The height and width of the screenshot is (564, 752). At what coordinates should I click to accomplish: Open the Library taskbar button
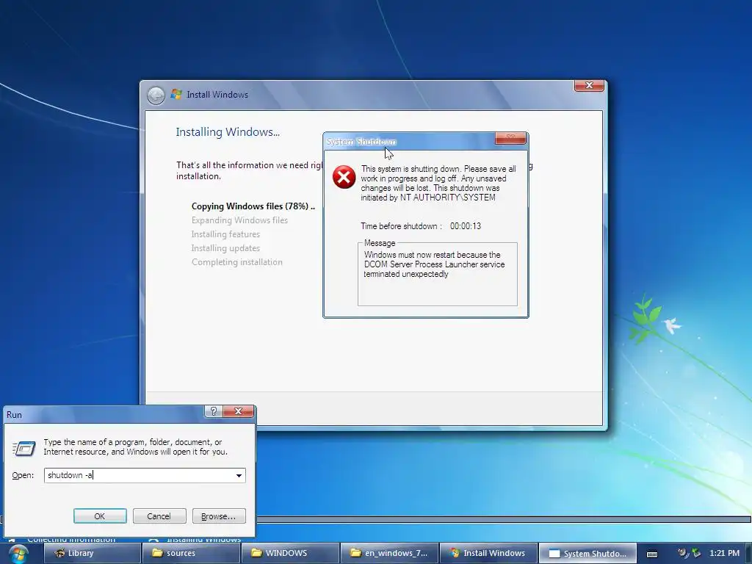[93, 553]
